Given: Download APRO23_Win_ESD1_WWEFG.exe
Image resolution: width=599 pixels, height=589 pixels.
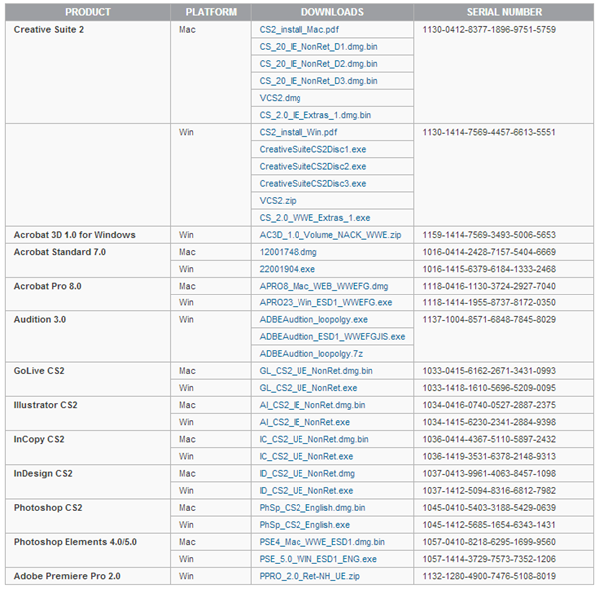Looking at the screenshot, I should tap(325, 302).
